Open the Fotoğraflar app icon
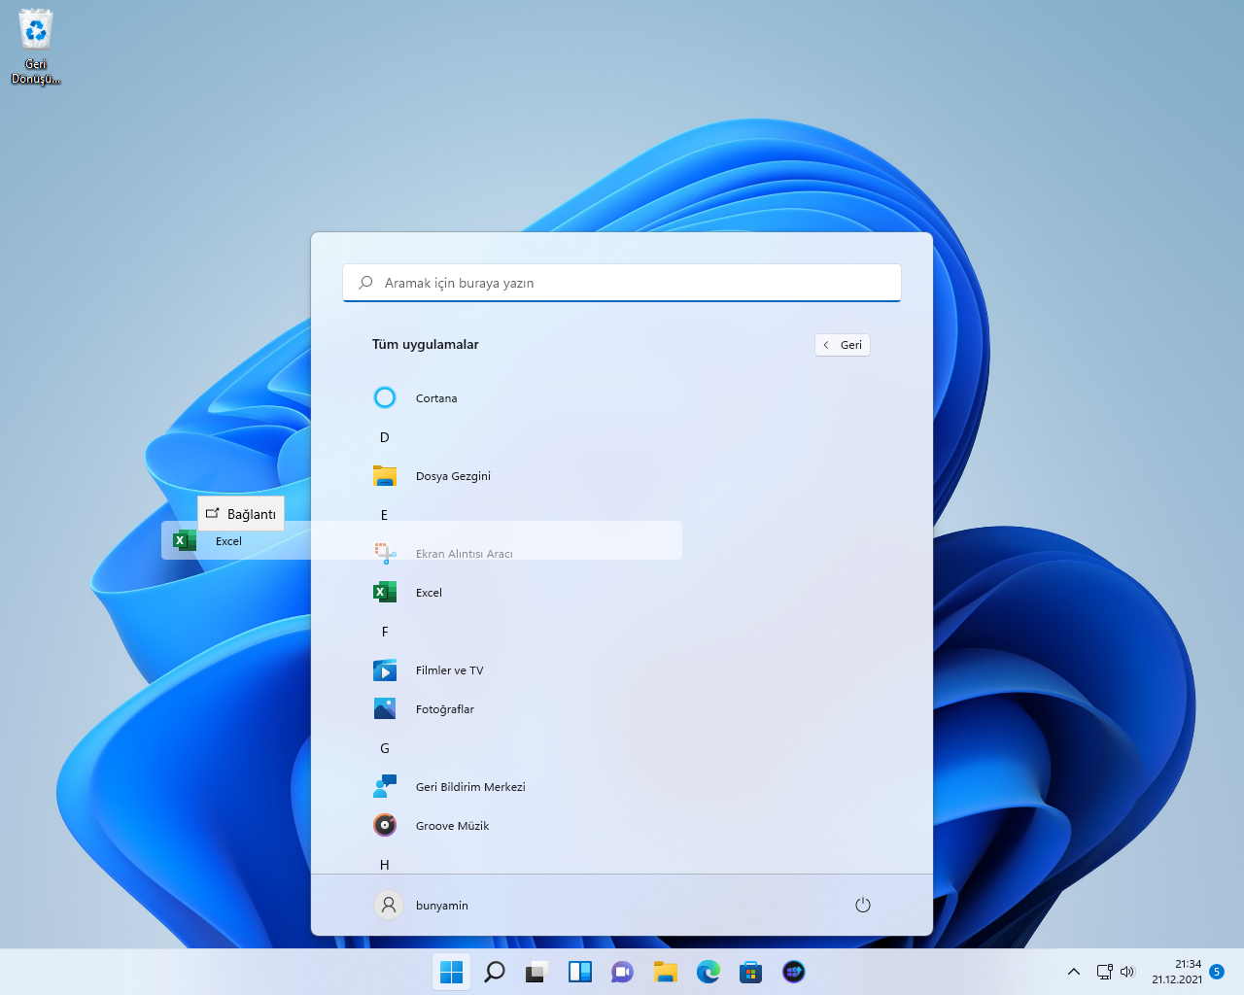1244x995 pixels. coord(385,708)
